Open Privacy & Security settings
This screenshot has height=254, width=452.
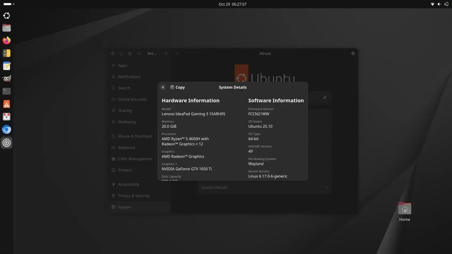click(134, 196)
